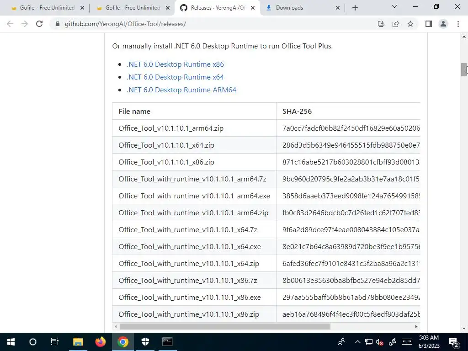The width and height of the screenshot is (468, 351).
Task: Select Office_Tool_with_runtime_v10.1.10.1_arm64.7z cell
Action: click(x=194, y=179)
